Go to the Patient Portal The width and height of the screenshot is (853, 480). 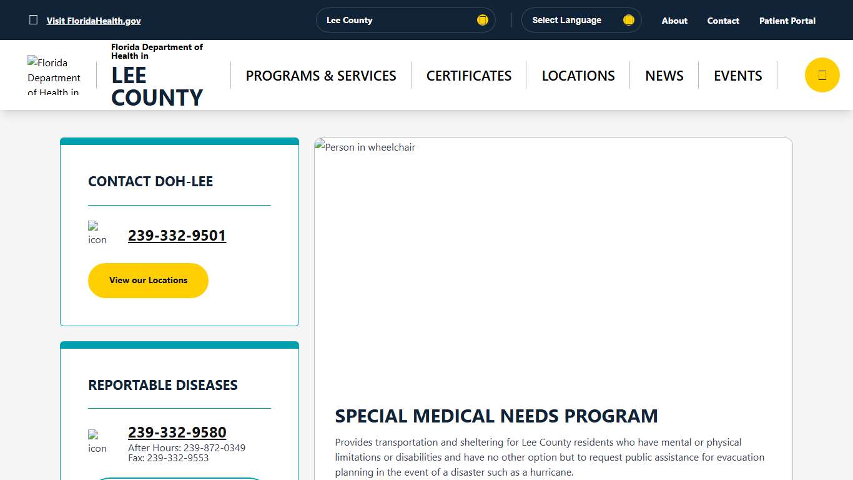(x=787, y=21)
